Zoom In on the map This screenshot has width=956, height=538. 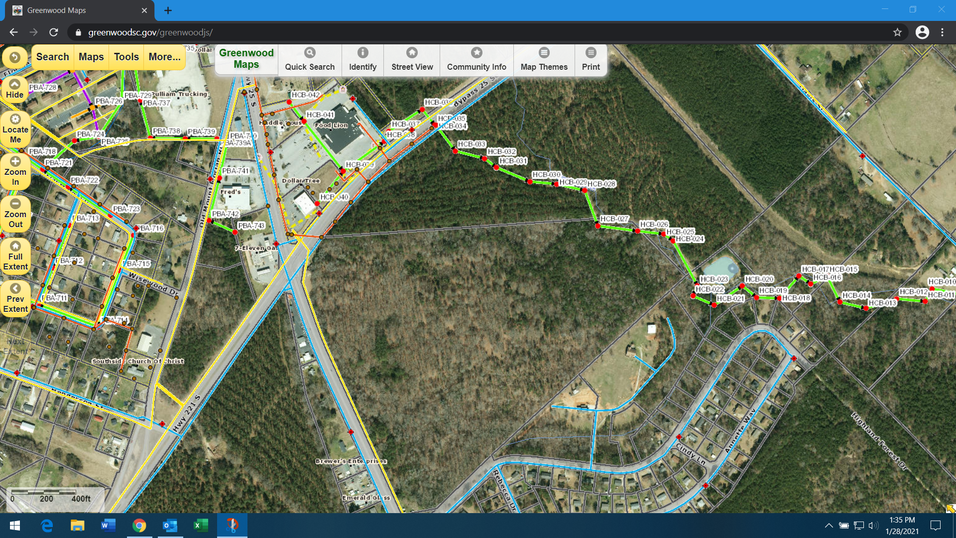point(15,171)
